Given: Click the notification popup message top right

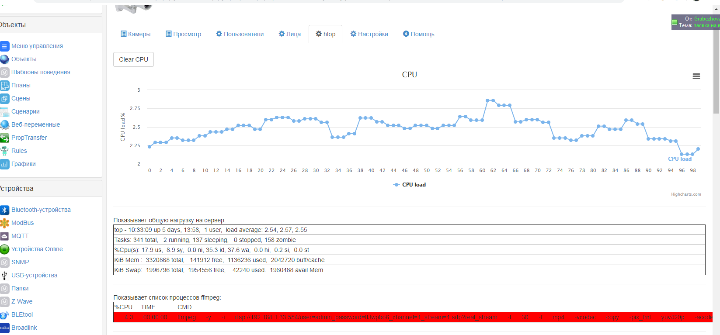Looking at the screenshot, I should (x=696, y=22).
